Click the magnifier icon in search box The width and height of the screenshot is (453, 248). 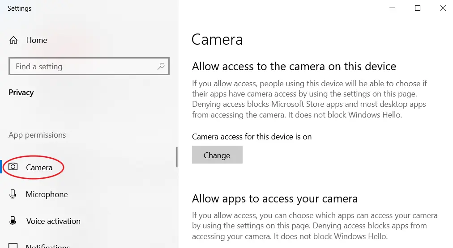[x=161, y=67]
